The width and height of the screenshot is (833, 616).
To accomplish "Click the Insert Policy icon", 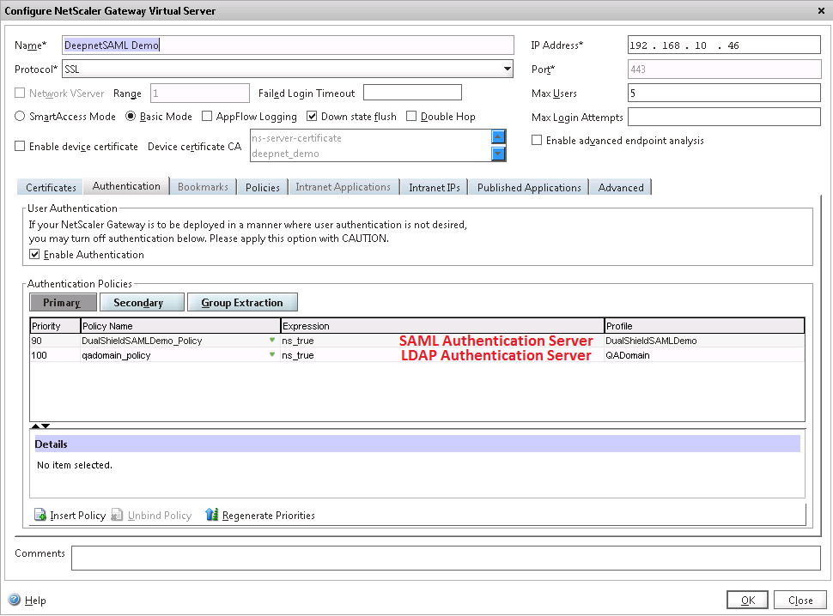I will click(40, 515).
